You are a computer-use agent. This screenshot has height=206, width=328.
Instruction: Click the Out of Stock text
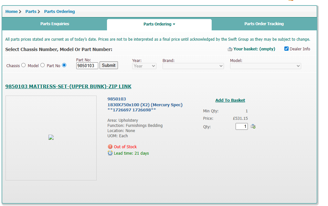coord(125,147)
